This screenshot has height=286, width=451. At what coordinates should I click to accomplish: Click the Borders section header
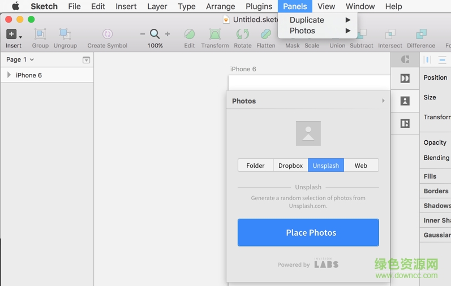(436, 191)
